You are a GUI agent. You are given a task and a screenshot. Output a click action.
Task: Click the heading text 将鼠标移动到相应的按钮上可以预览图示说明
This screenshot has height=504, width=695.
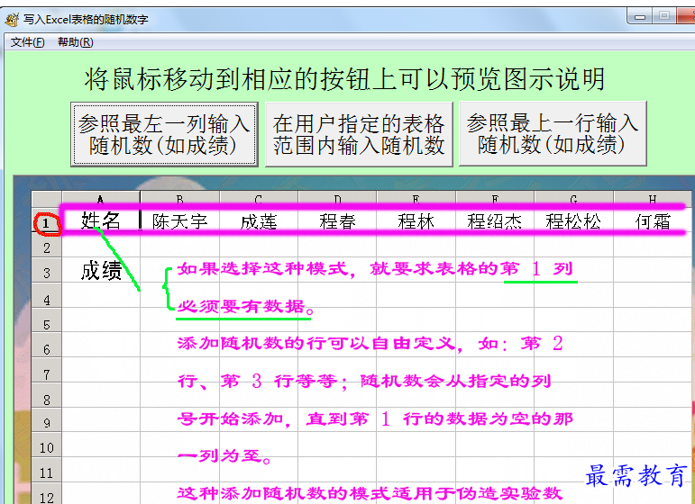[x=344, y=79]
